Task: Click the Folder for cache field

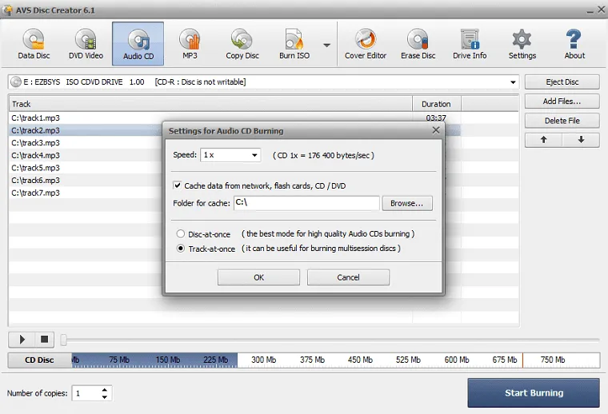Action: pyautogui.click(x=306, y=203)
